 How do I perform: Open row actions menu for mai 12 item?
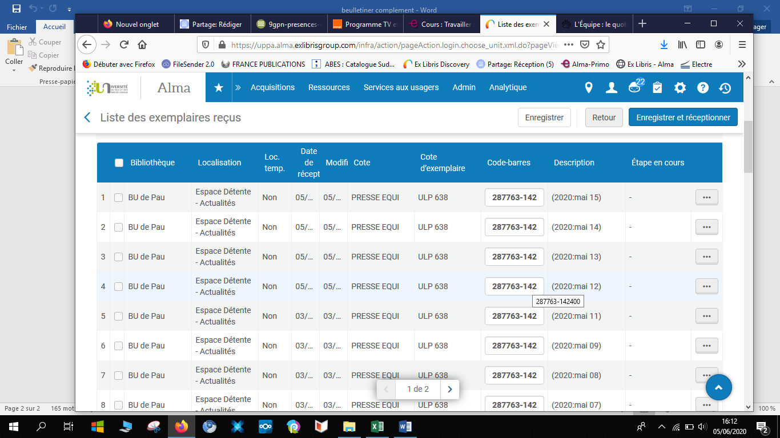(x=706, y=286)
